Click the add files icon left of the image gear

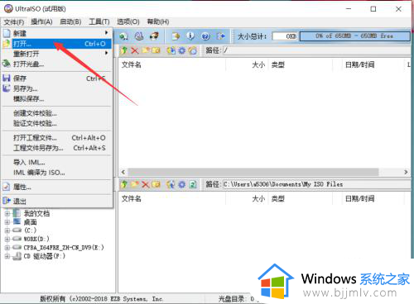pyautogui.click(x=171, y=50)
